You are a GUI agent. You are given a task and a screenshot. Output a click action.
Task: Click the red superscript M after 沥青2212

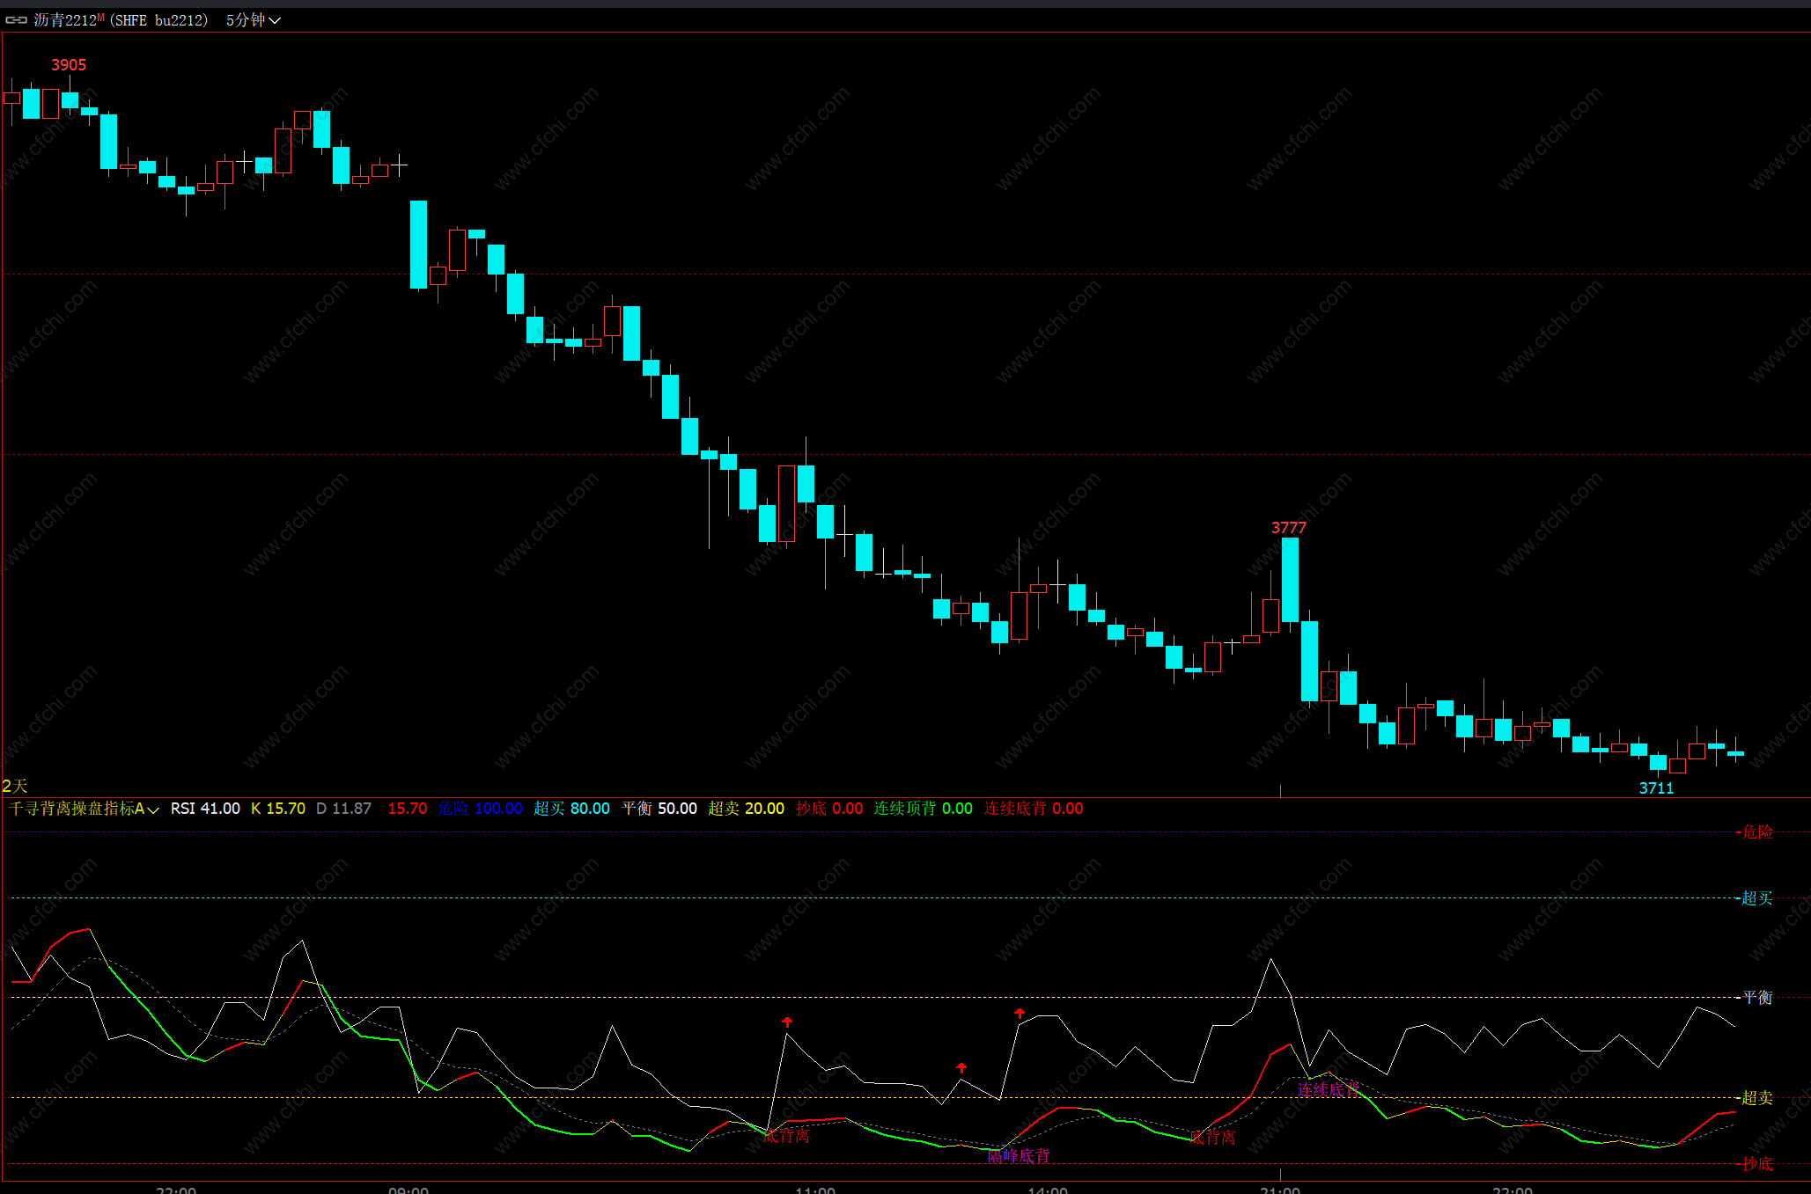[x=100, y=17]
